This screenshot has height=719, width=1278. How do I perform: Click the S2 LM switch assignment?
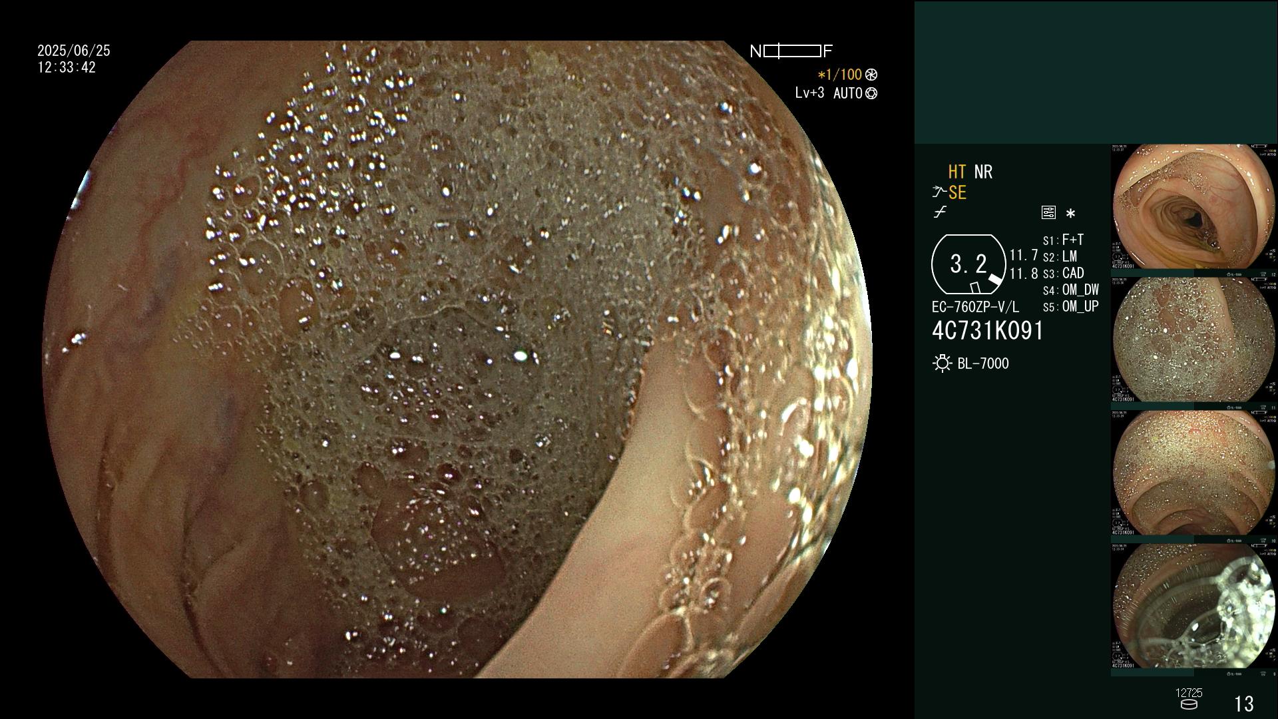tap(1060, 256)
